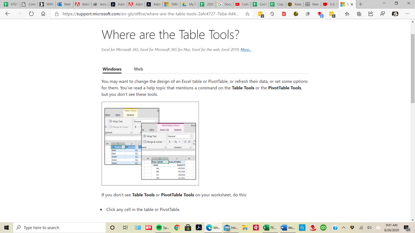Open Cortana circle icon
This screenshot has height=233, width=415.
112,228
